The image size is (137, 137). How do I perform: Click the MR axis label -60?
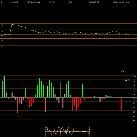(x=134, y=112)
